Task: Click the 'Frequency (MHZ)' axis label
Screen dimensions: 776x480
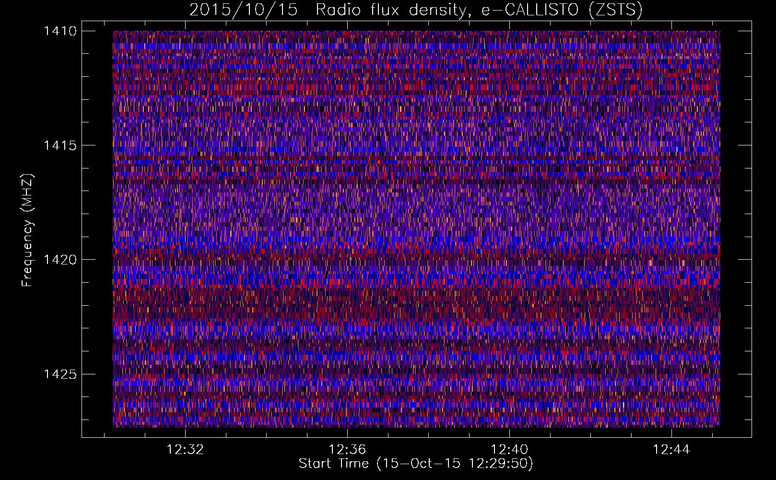Action: (x=28, y=230)
